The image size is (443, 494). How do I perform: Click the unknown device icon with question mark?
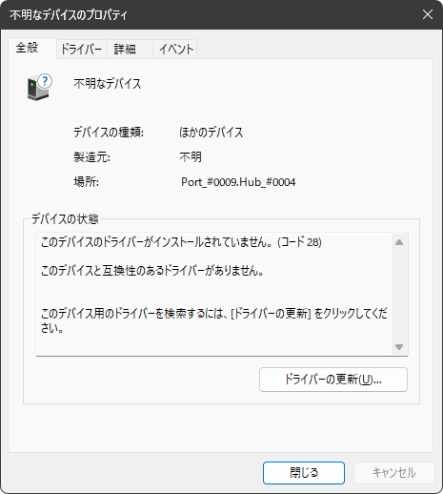tap(39, 87)
